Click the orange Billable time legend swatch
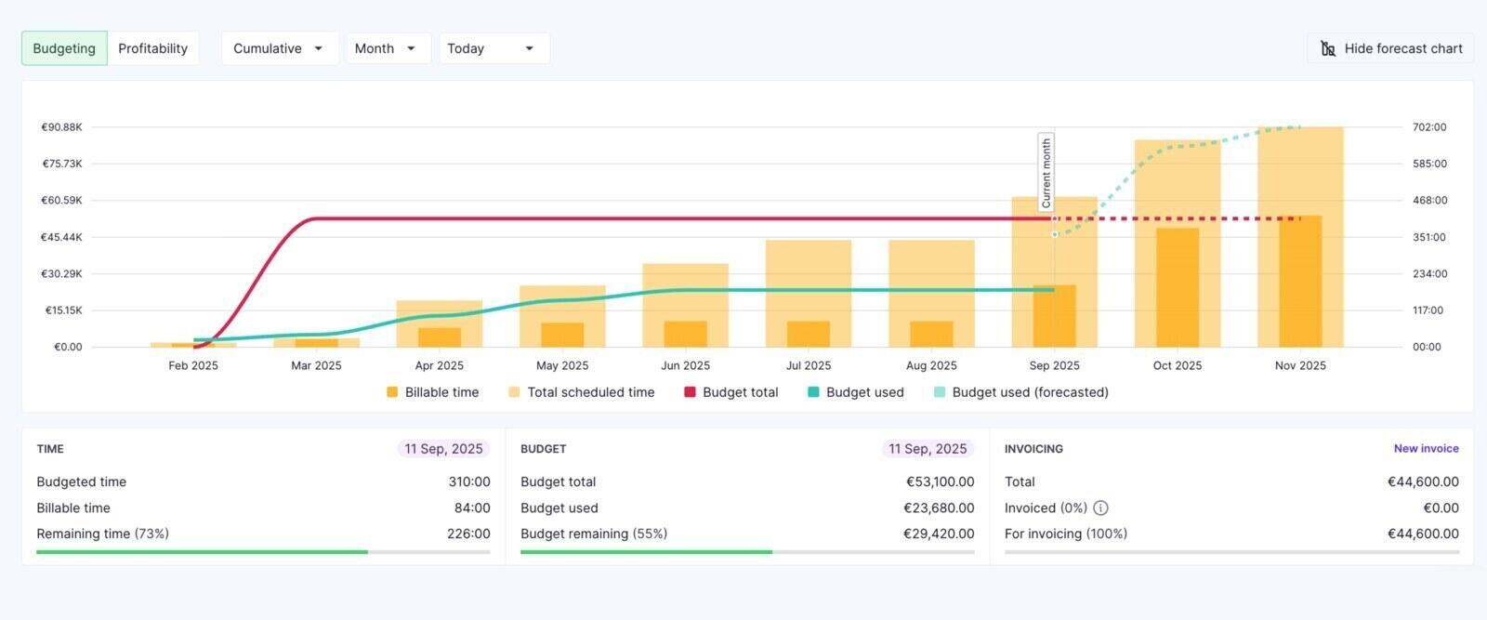 pyautogui.click(x=392, y=392)
